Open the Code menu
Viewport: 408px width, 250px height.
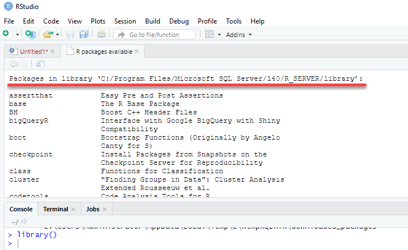tap(51, 21)
